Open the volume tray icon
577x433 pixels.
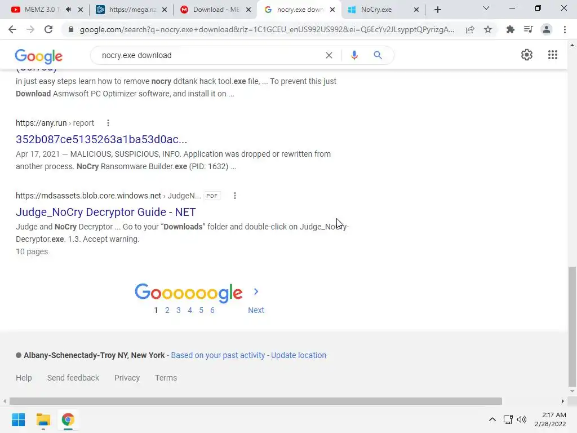[522, 419]
